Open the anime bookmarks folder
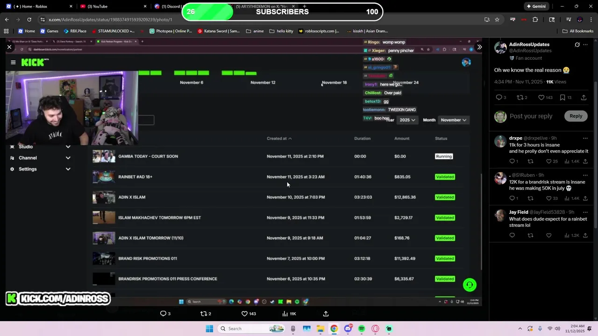 (x=255, y=31)
